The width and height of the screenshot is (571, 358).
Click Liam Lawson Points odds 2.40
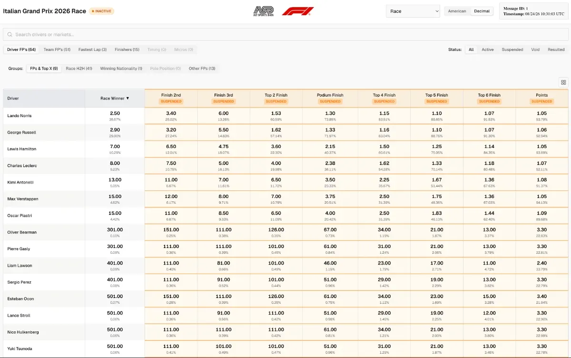[x=541, y=266]
